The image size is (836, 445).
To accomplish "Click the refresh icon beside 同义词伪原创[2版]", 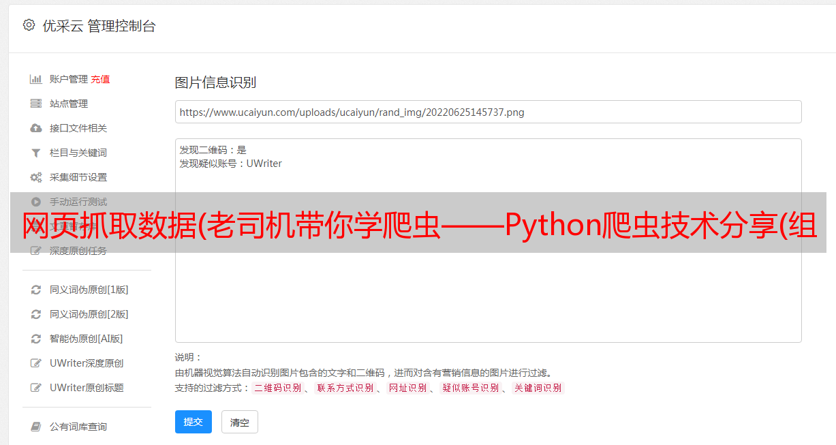I will click(x=36, y=314).
